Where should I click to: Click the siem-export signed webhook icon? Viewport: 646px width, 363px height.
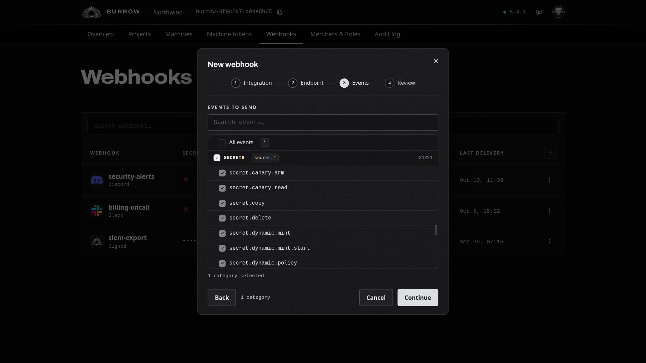[97, 241]
